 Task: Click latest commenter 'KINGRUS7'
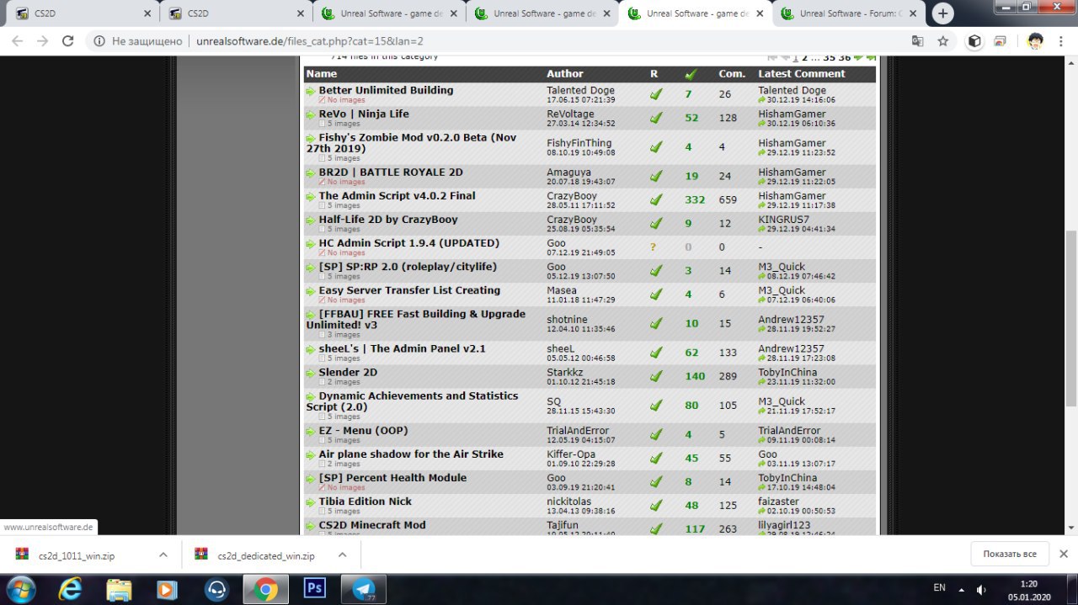click(x=783, y=220)
